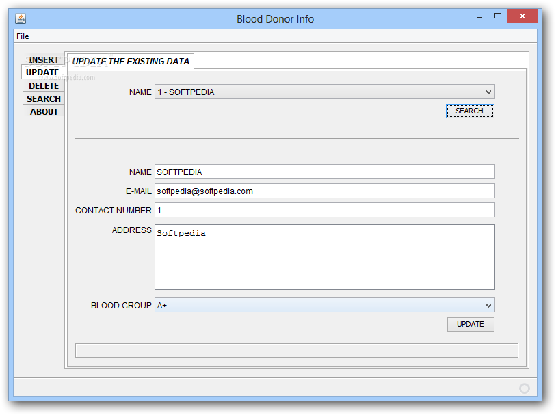Click the Java application icon in title bar
Screen dimensions: 556x415
pos(21,18)
